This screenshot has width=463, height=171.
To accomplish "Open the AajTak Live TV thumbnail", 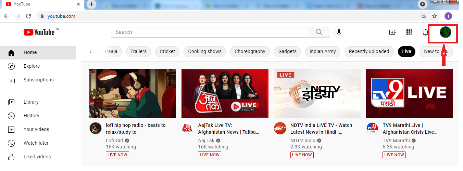I will pyautogui.click(x=225, y=93).
